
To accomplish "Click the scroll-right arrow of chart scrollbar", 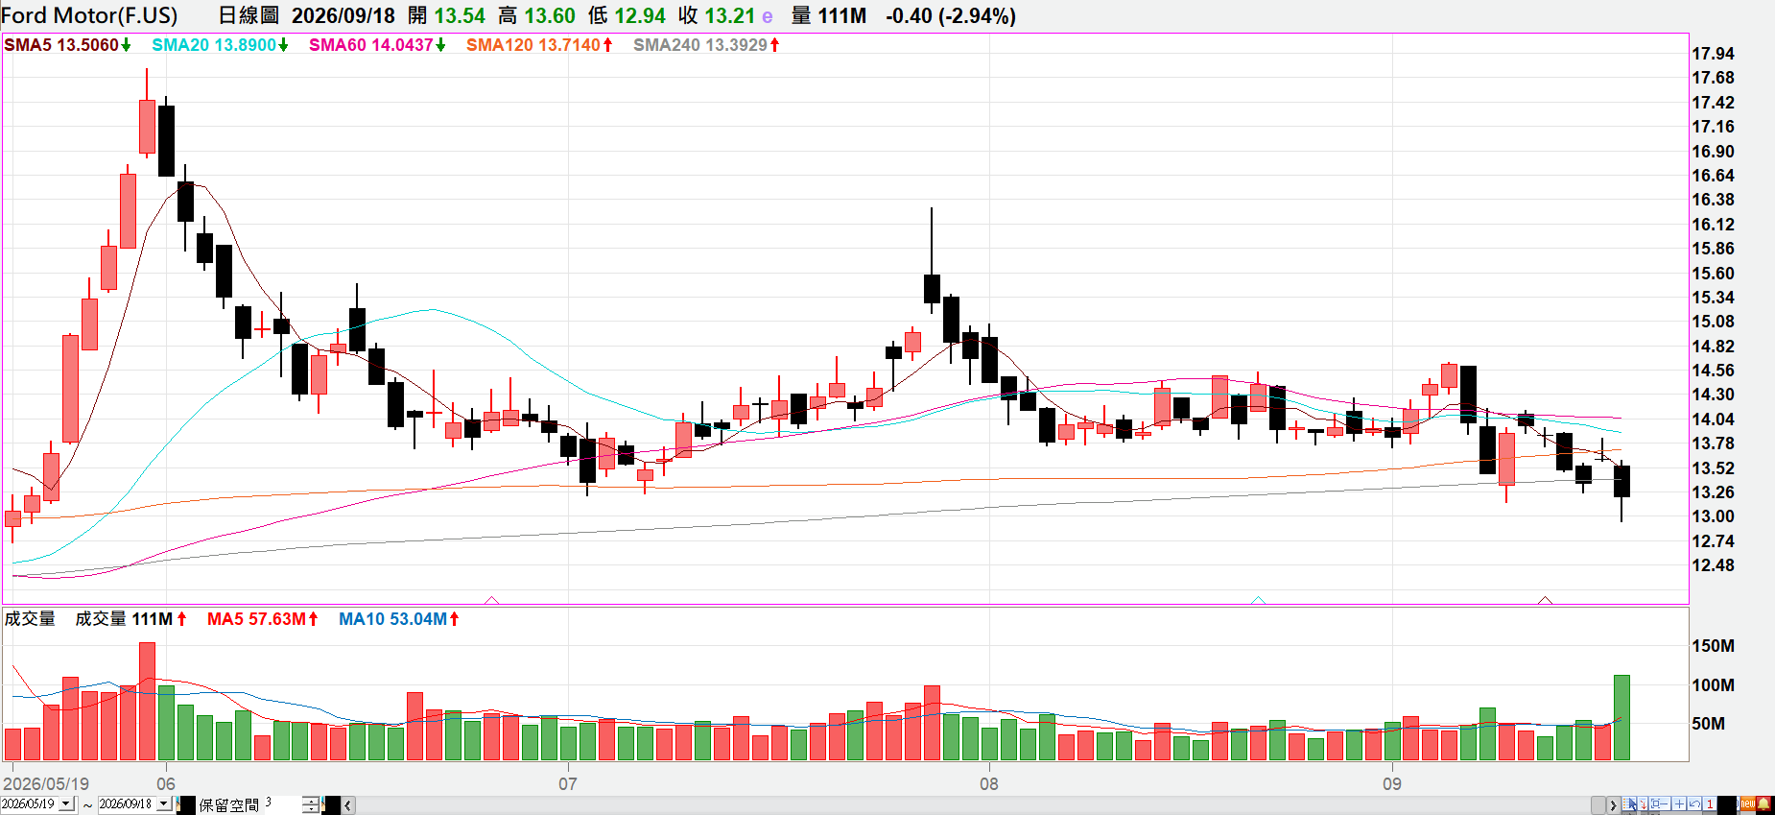I will pos(1613,805).
